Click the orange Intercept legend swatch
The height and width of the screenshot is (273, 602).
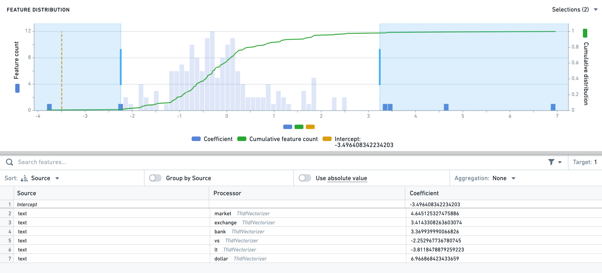(x=327, y=139)
